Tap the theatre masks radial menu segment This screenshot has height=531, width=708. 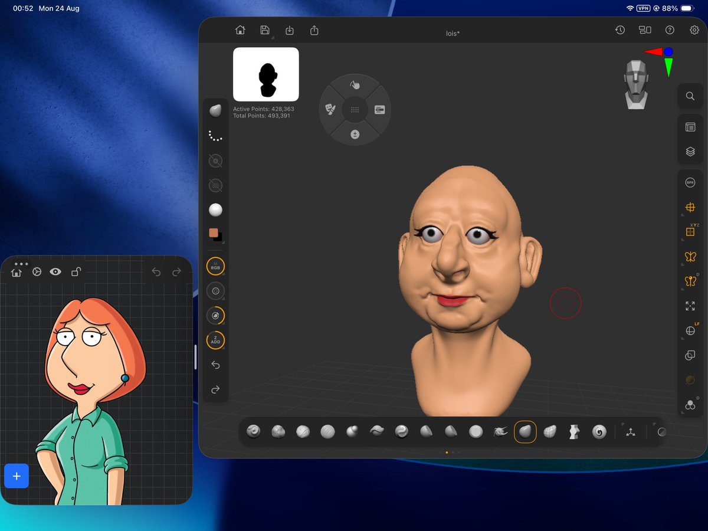330,110
